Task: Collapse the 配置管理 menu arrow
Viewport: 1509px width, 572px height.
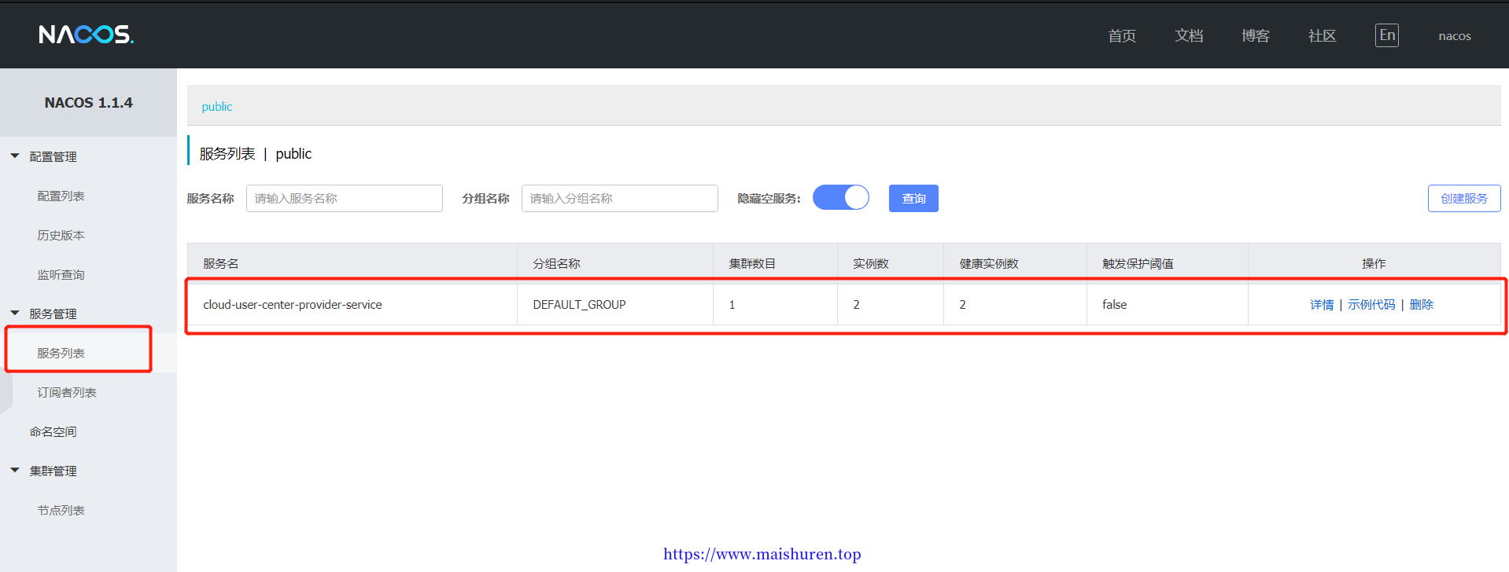Action: (15, 156)
